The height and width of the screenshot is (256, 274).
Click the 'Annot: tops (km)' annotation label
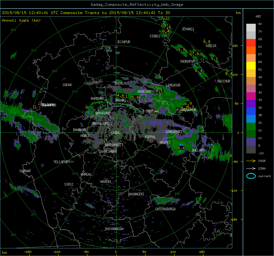(21, 20)
